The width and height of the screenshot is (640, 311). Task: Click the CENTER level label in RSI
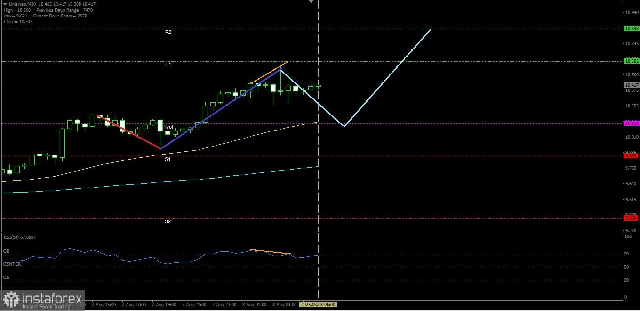tap(12, 264)
